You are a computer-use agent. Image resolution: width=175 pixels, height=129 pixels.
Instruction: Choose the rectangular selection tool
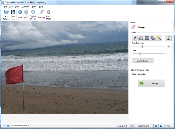(147, 38)
